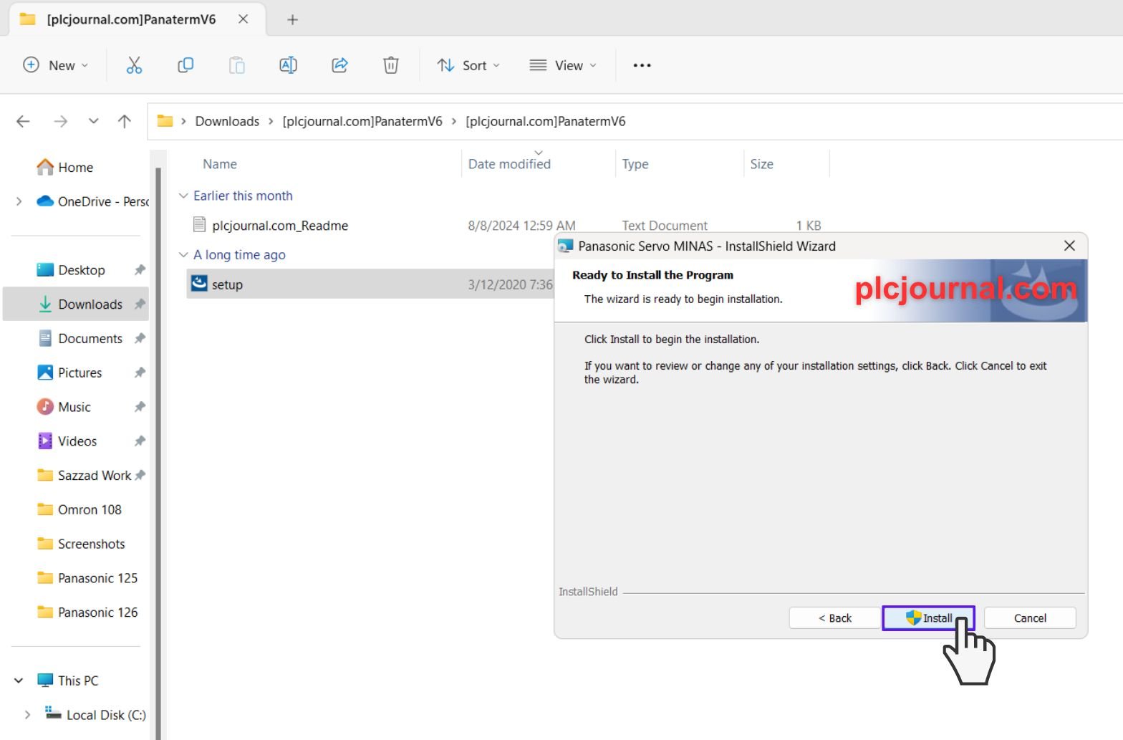Cancel the InstallShield Wizard
The image size is (1123, 740).
pyautogui.click(x=1030, y=618)
